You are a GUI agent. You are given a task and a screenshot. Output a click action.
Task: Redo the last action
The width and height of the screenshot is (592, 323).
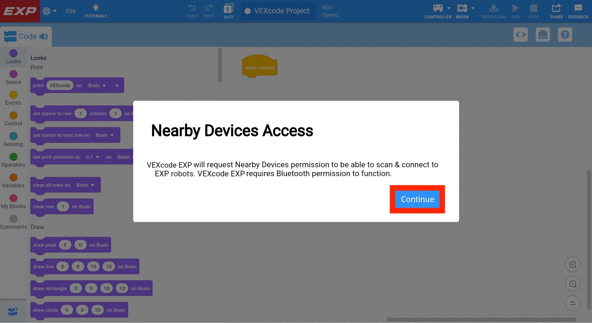(x=209, y=11)
